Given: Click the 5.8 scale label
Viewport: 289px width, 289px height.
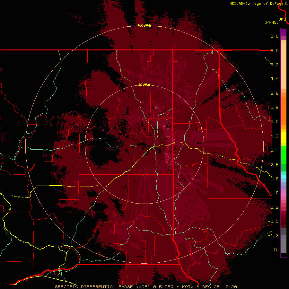Looking at the screenshot, I should 275,108.
